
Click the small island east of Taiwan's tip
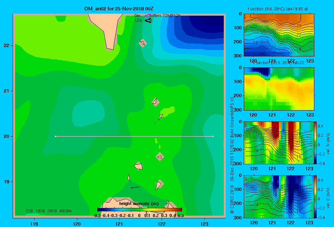click(143, 43)
